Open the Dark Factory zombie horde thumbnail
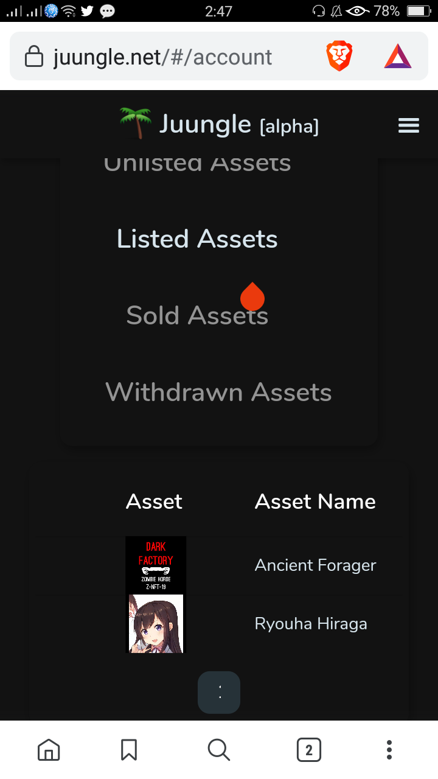Screen dimensions: 438x779 point(156,565)
